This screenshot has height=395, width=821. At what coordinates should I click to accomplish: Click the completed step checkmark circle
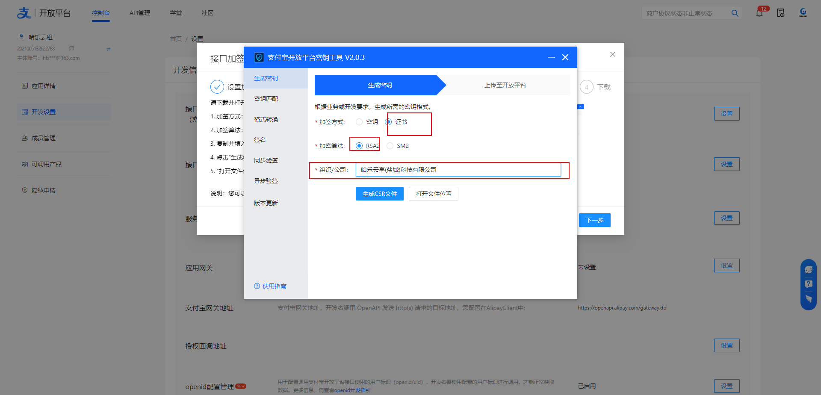tap(217, 87)
